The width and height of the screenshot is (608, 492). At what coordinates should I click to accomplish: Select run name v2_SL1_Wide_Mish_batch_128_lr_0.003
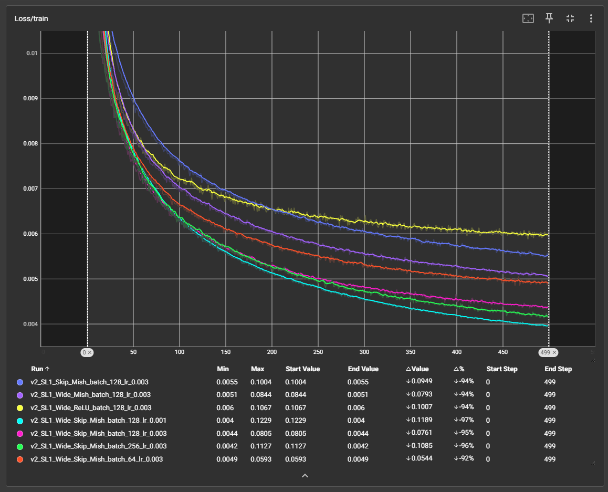(x=91, y=395)
